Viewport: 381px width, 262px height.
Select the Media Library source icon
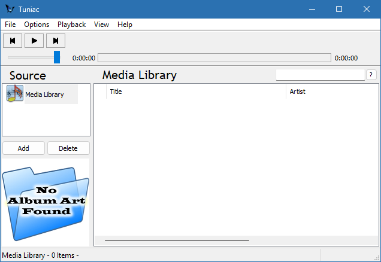click(x=15, y=94)
